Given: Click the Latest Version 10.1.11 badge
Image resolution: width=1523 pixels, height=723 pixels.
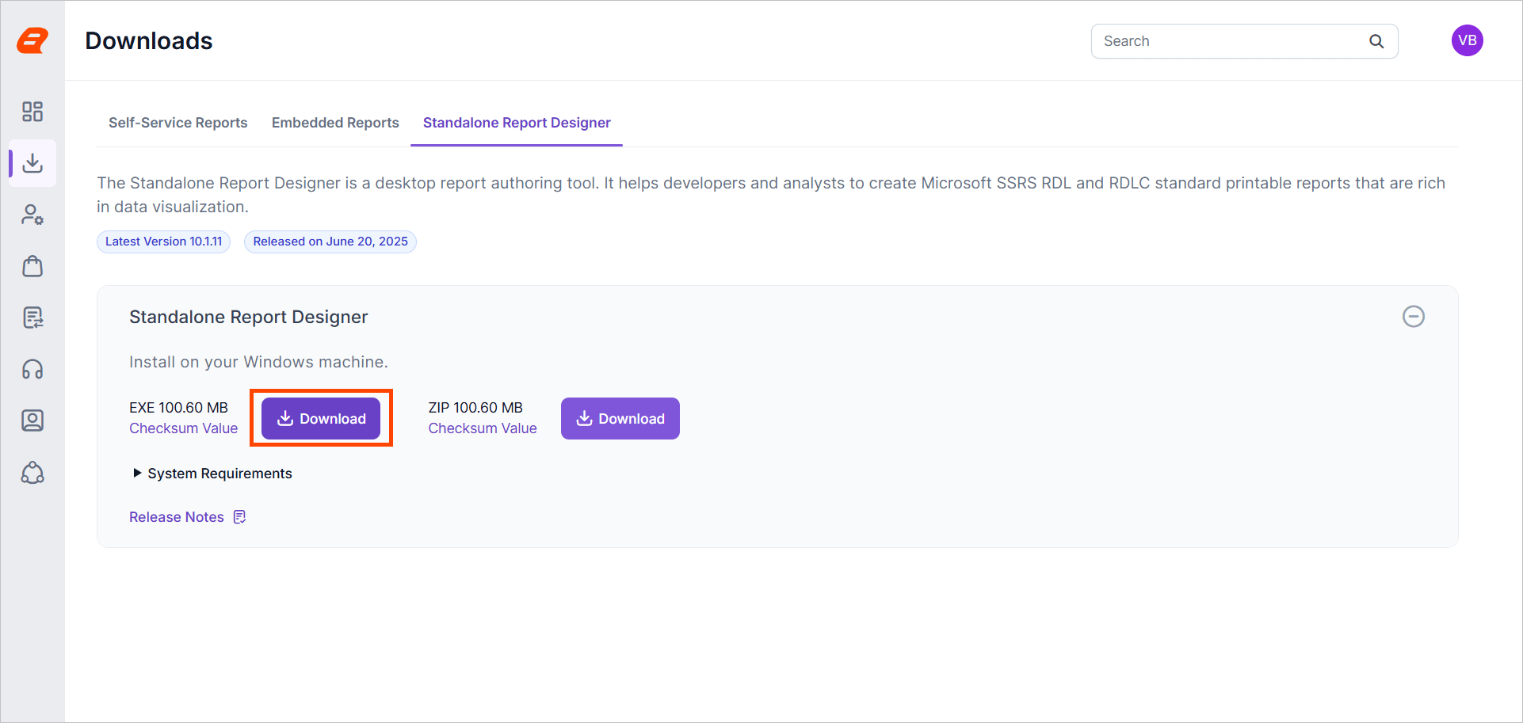Looking at the screenshot, I should pos(164,242).
